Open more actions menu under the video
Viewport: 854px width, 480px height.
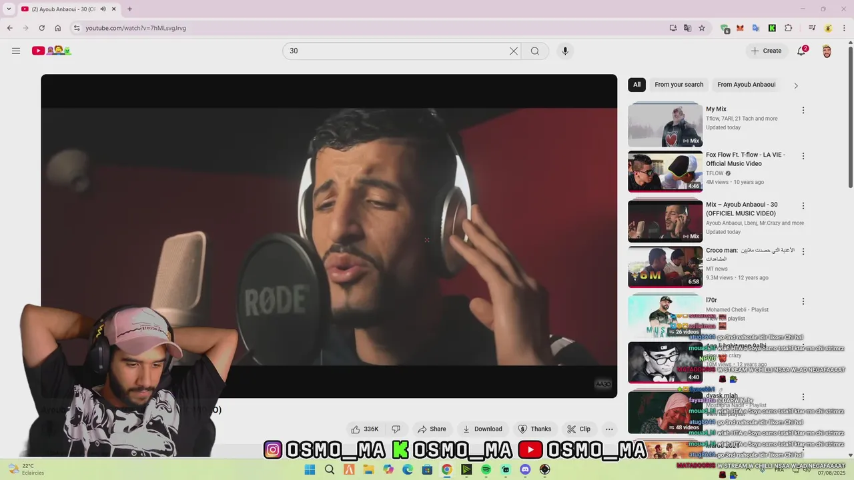[609, 429]
